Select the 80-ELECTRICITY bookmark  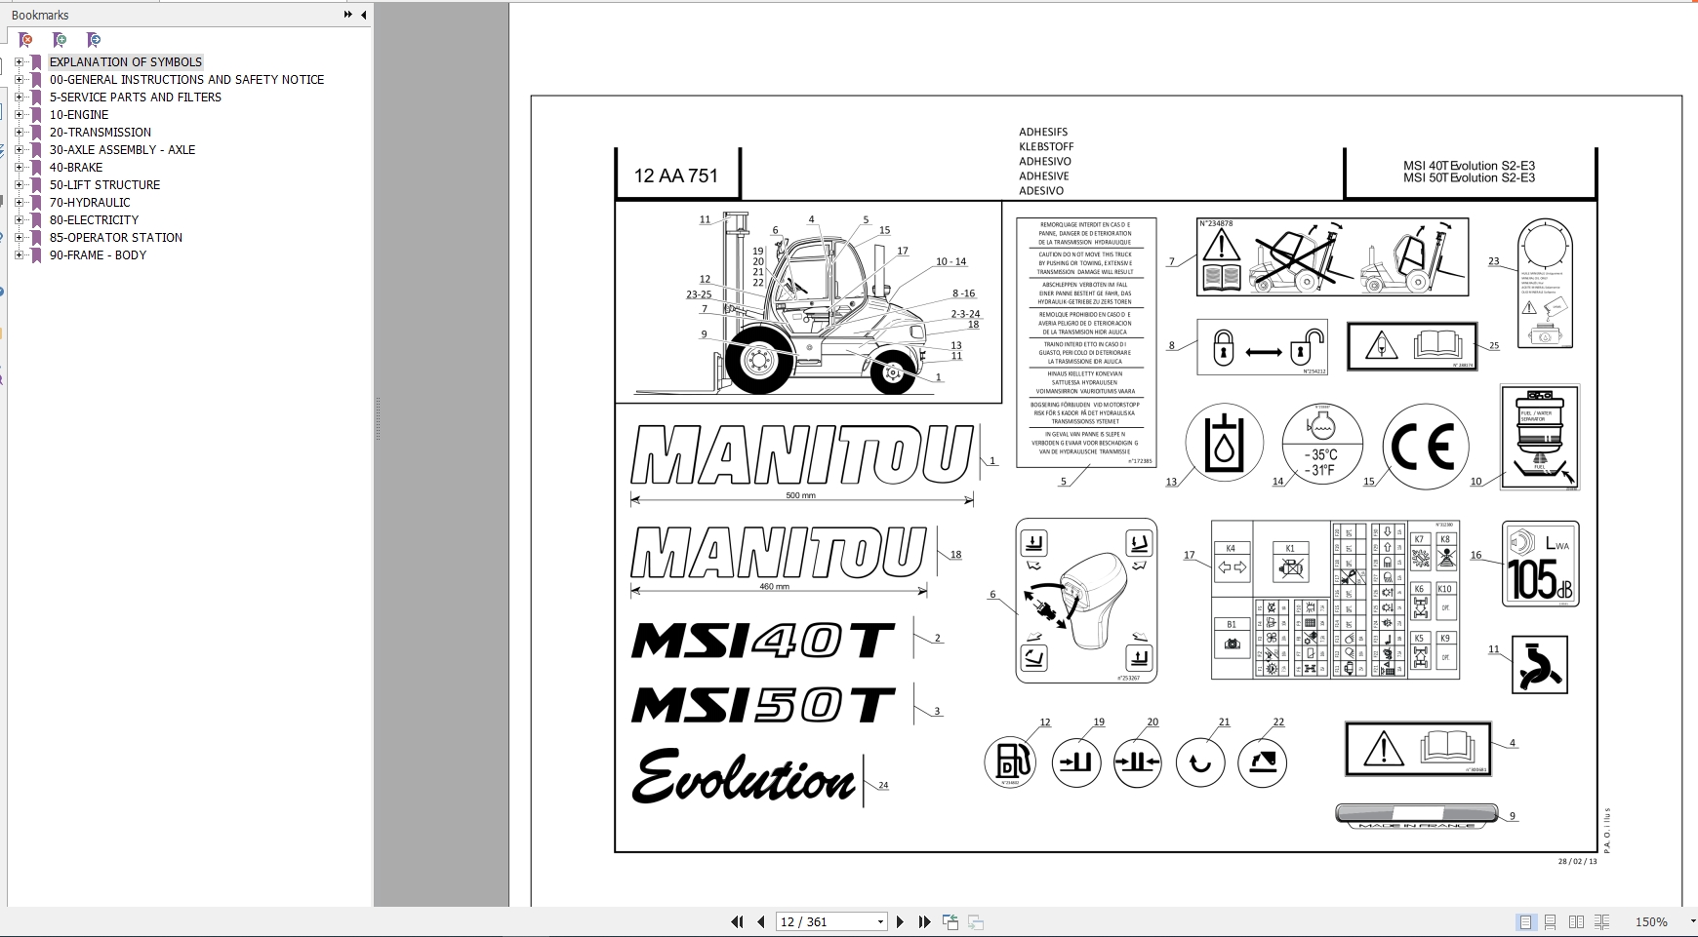coord(94,219)
